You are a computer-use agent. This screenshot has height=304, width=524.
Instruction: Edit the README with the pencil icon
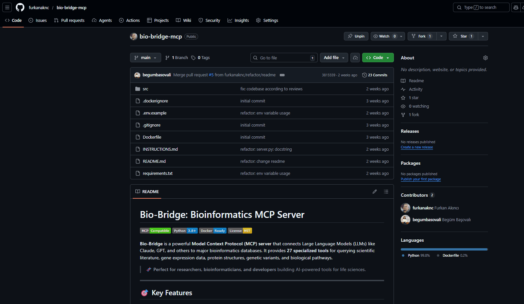375,191
